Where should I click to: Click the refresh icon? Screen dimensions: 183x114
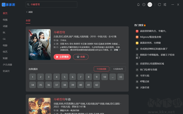click(x=159, y=5)
